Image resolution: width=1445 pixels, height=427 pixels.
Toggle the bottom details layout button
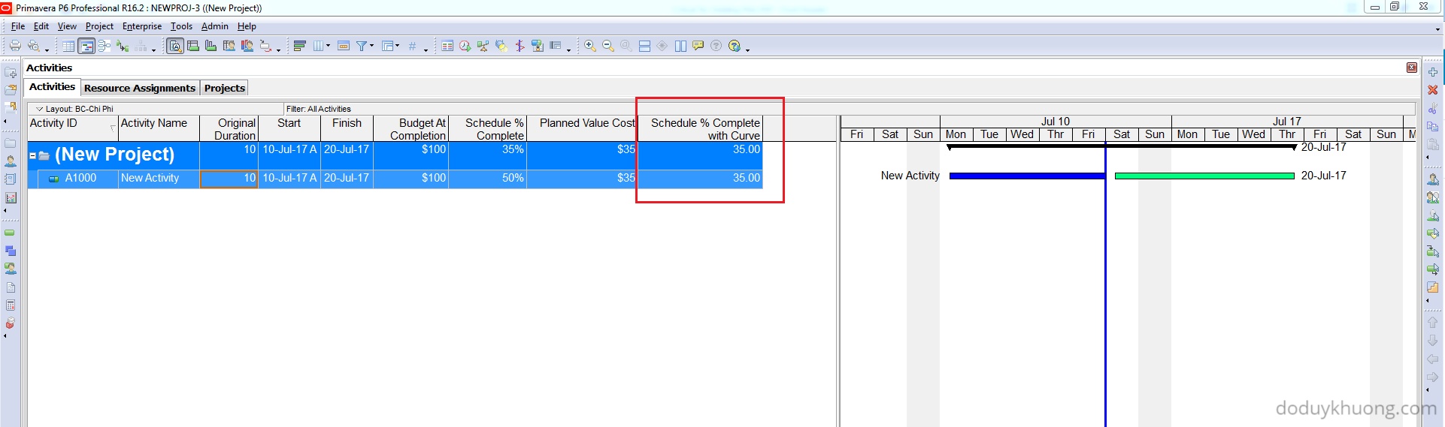click(x=644, y=47)
